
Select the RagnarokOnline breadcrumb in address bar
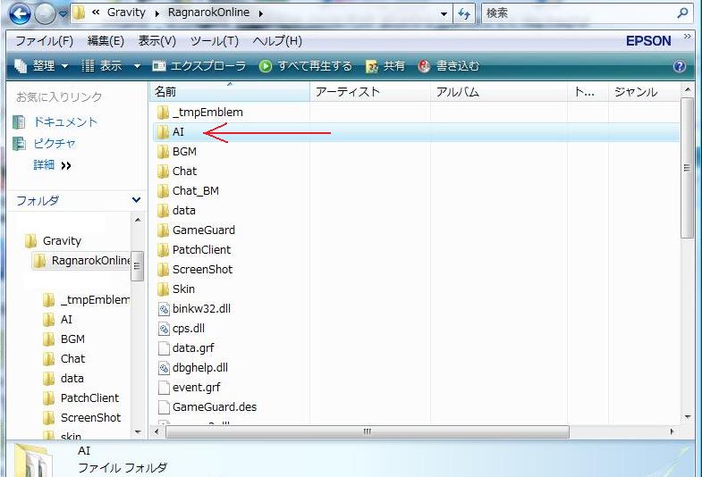pos(208,13)
